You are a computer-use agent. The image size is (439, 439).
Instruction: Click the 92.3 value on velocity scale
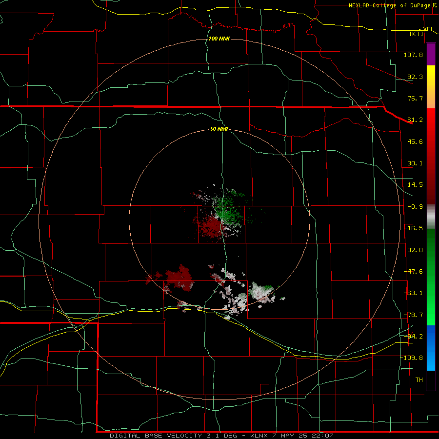(415, 77)
